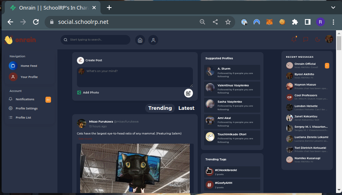Open Namiko Kusanagi conversation

tap(307, 160)
